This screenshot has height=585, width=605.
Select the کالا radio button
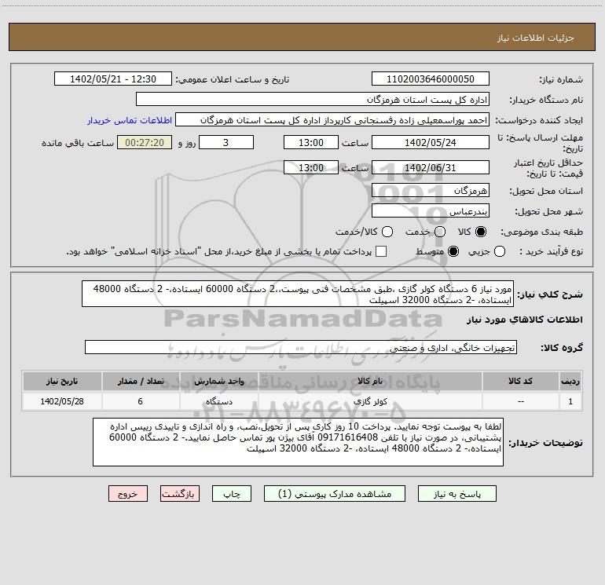point(481,232)
